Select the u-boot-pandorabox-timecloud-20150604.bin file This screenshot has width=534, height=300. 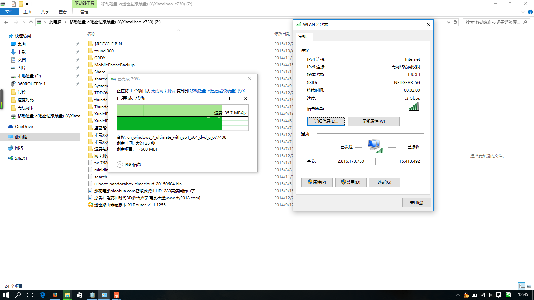(x=138, y=184)
